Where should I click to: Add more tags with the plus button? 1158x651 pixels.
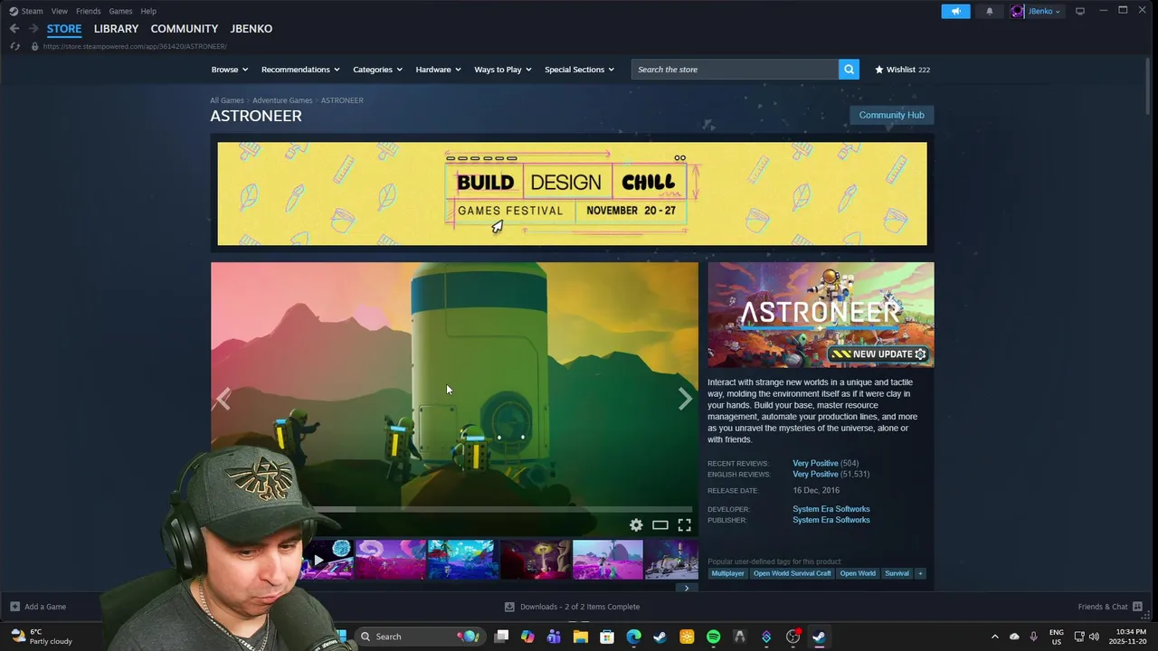920,573
